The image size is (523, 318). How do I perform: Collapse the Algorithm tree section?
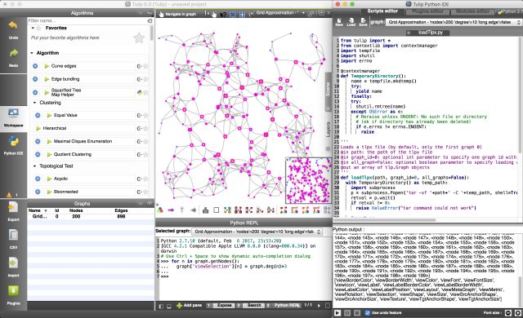(x=32, y=53)
